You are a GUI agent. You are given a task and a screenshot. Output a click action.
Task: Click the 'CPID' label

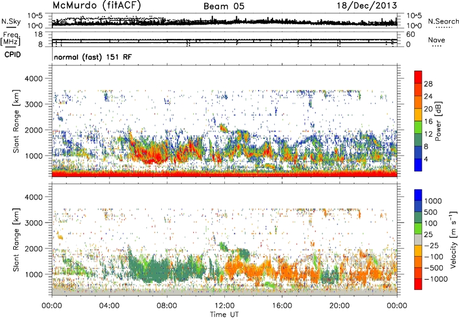point(13,55)
